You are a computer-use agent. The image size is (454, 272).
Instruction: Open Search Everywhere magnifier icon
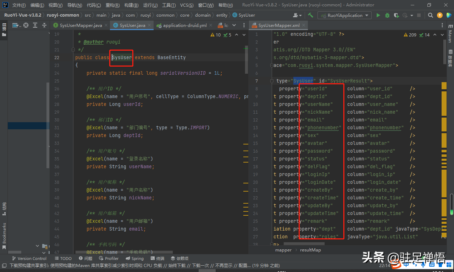(x=430, y=15)
